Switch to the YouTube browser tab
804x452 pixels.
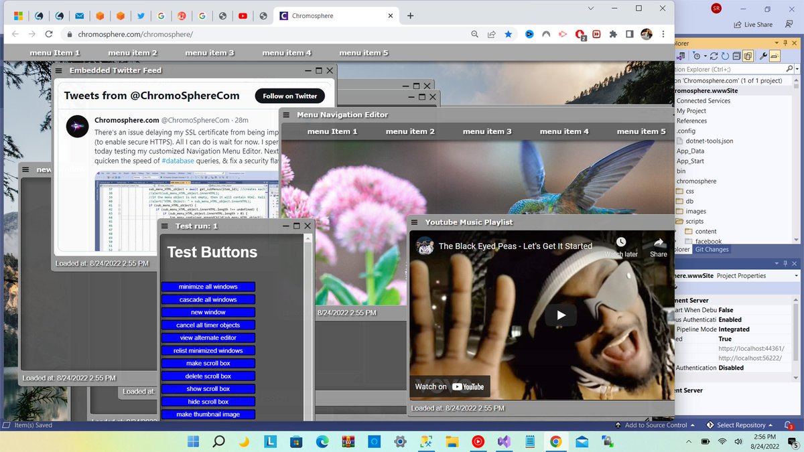[x=243, y=15]
